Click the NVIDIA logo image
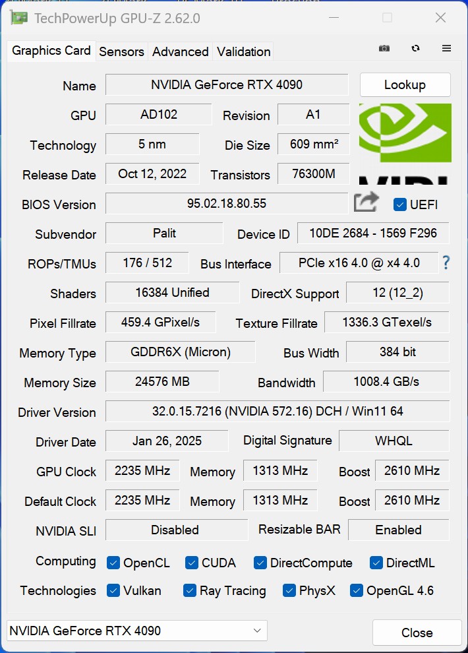 click(x=405, y=144)
